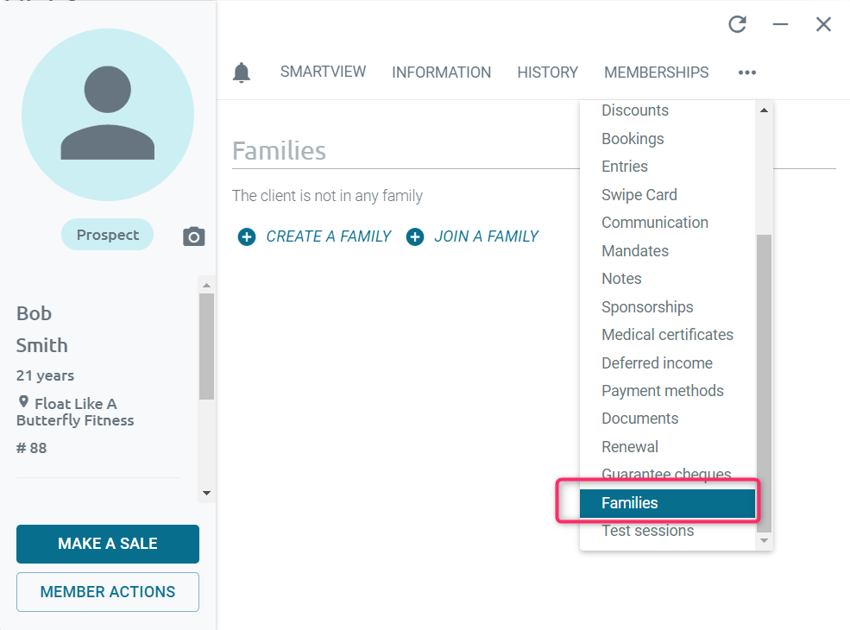850x630 pixels.
Task: Click the notification bell icon
Action: coord(242,72)
